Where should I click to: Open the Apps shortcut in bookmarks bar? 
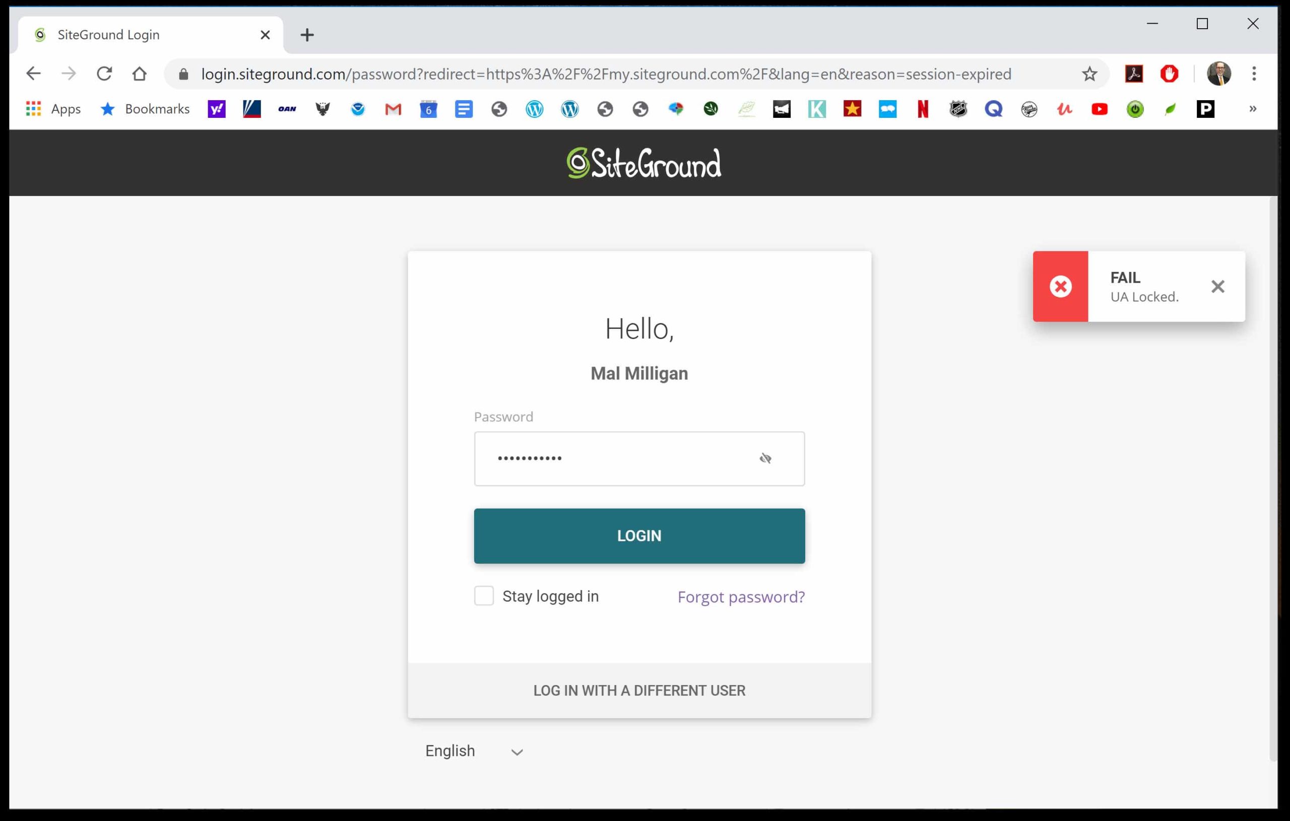click(53, 109)
